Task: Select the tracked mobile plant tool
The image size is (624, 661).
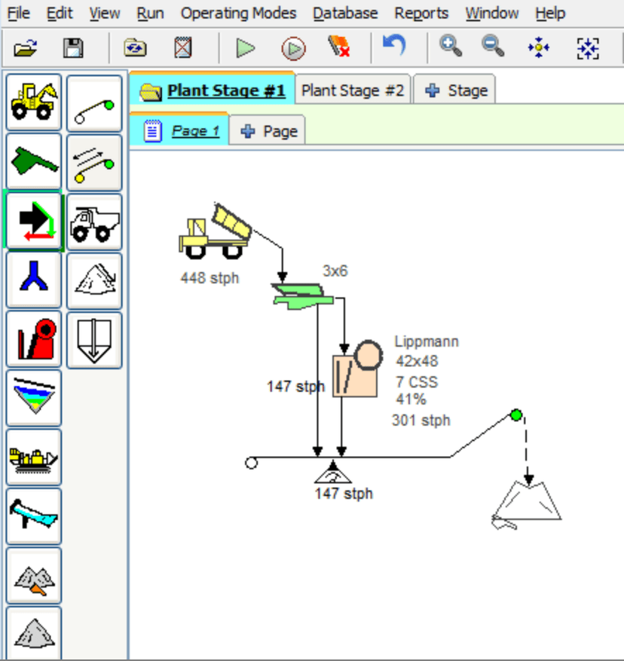Action: [34, 457]
